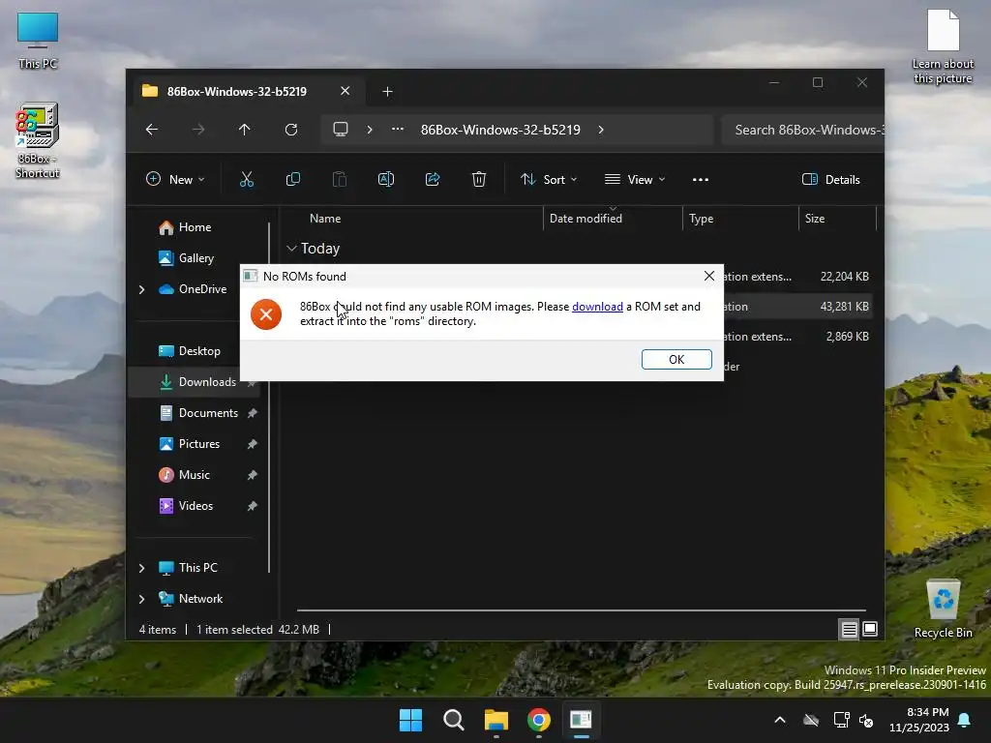Click the horizontal scrollbar in file list
Image resolution: width=991 pixels, height=743 pixels.
pyautogui.click(x=581, y=610)
